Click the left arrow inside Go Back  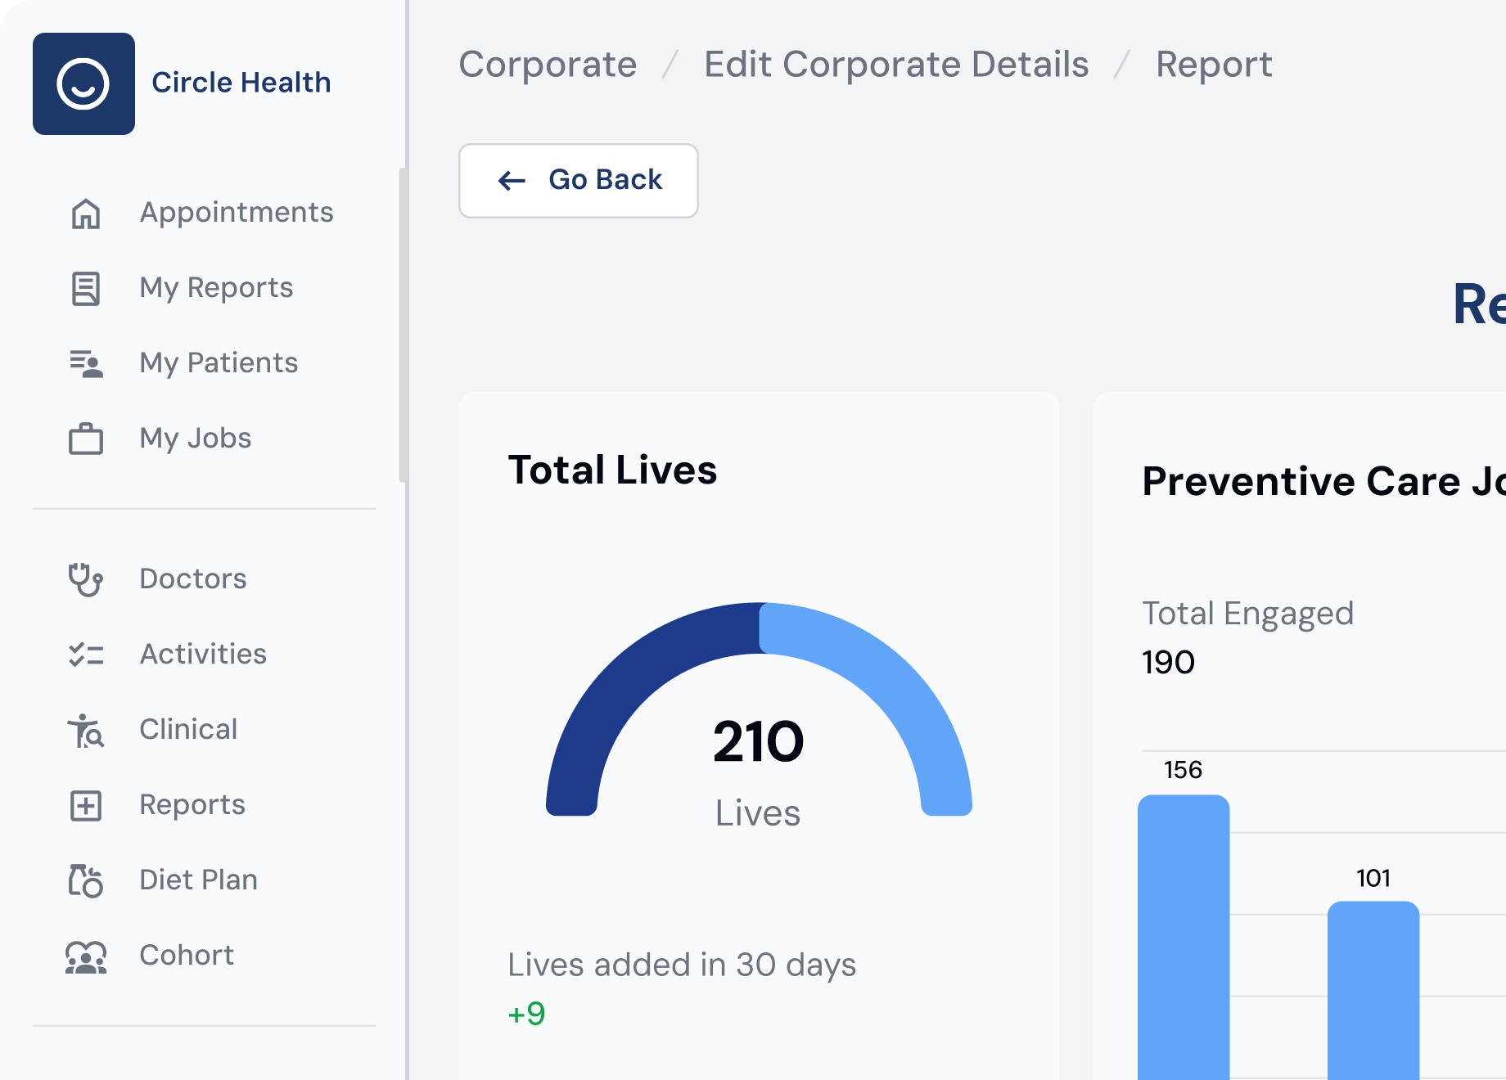pos(512,181)
